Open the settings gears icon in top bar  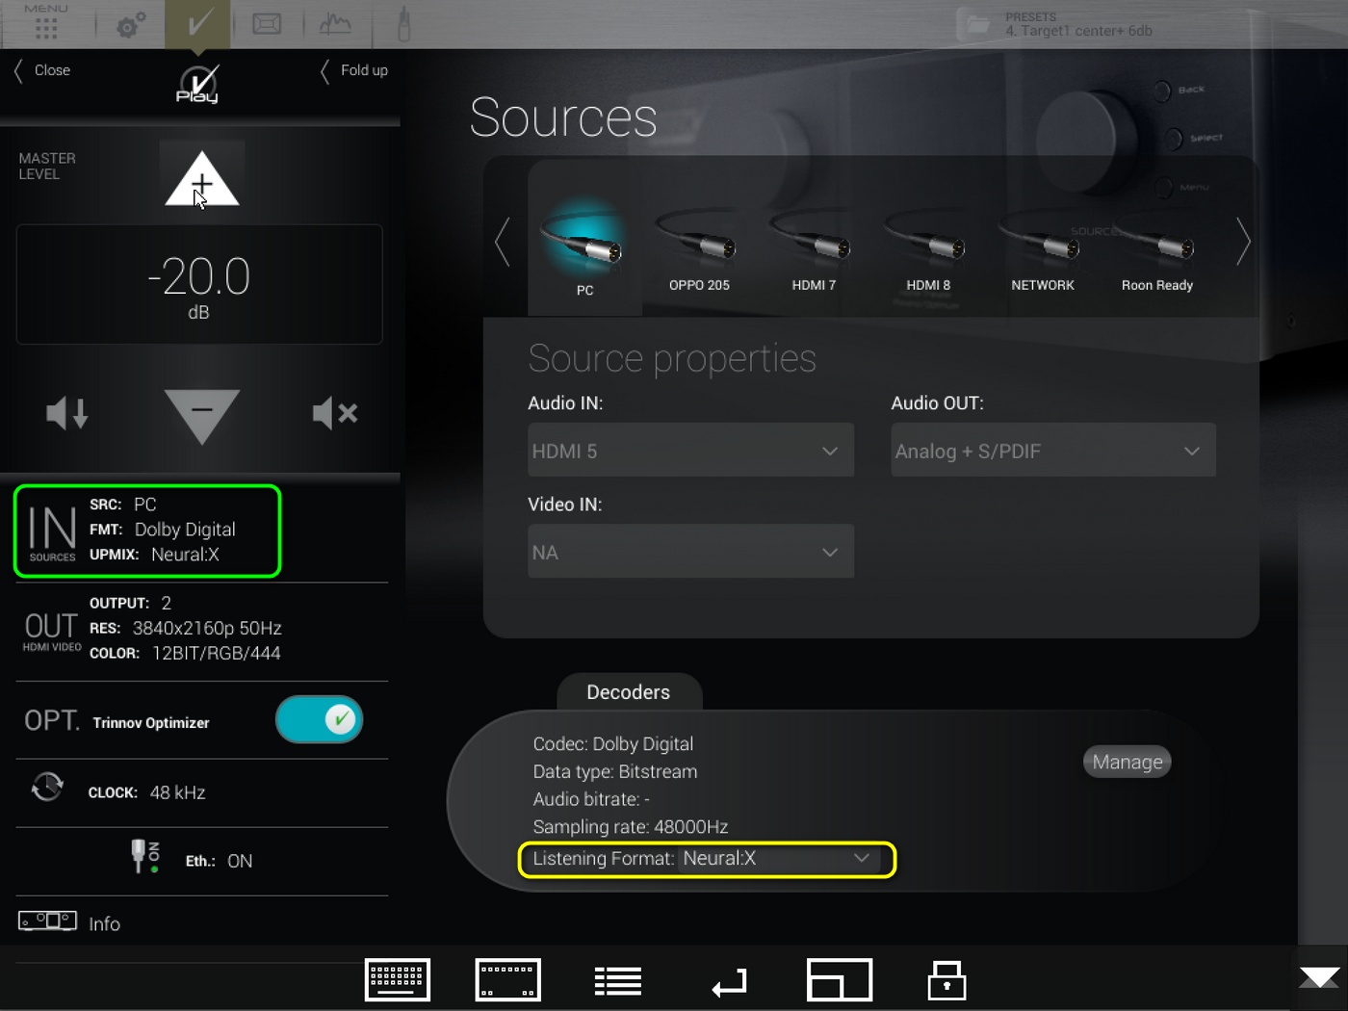click(x=131, y=25)
